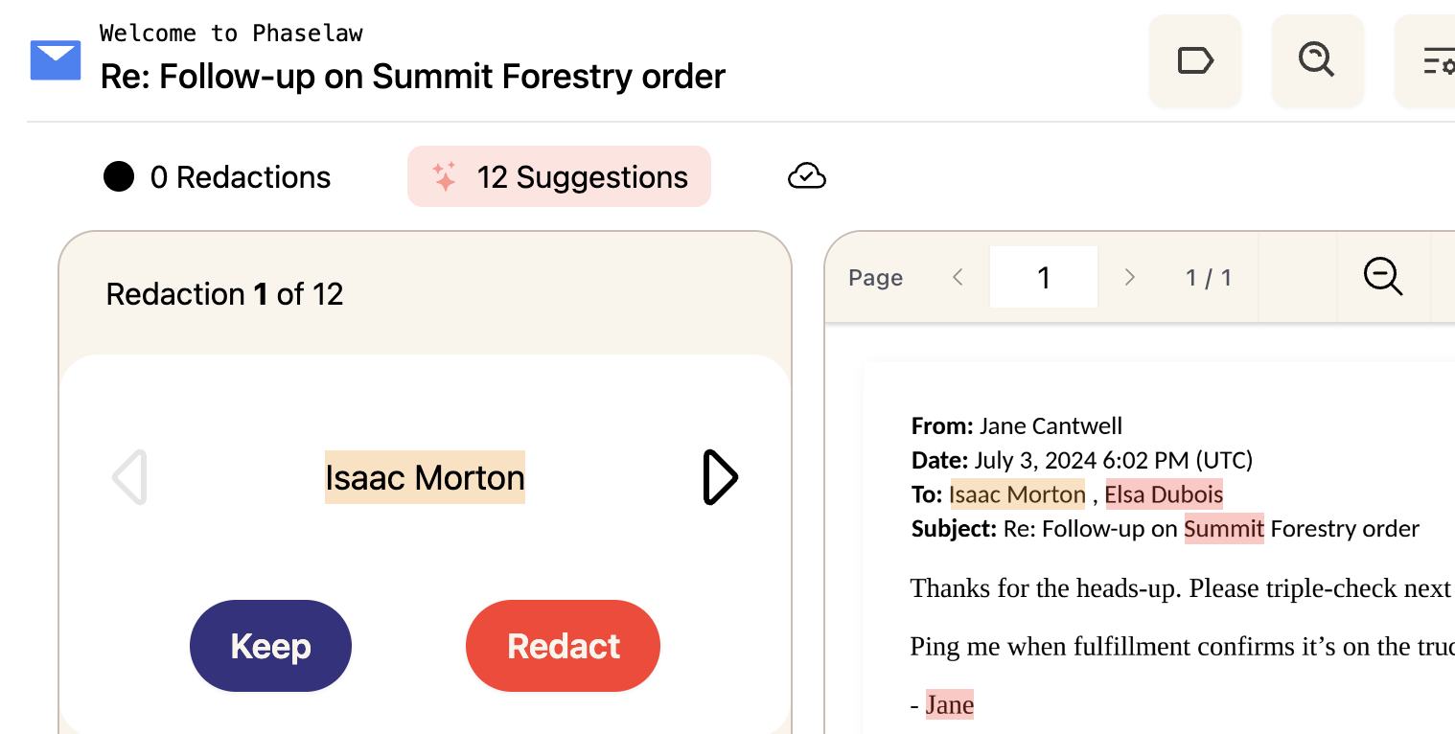Image resolution: width=1455 pixels, height=734 pixels.
Task: Click highlighted Elsa Dubois in email
Action: (x=1164, y=494)
